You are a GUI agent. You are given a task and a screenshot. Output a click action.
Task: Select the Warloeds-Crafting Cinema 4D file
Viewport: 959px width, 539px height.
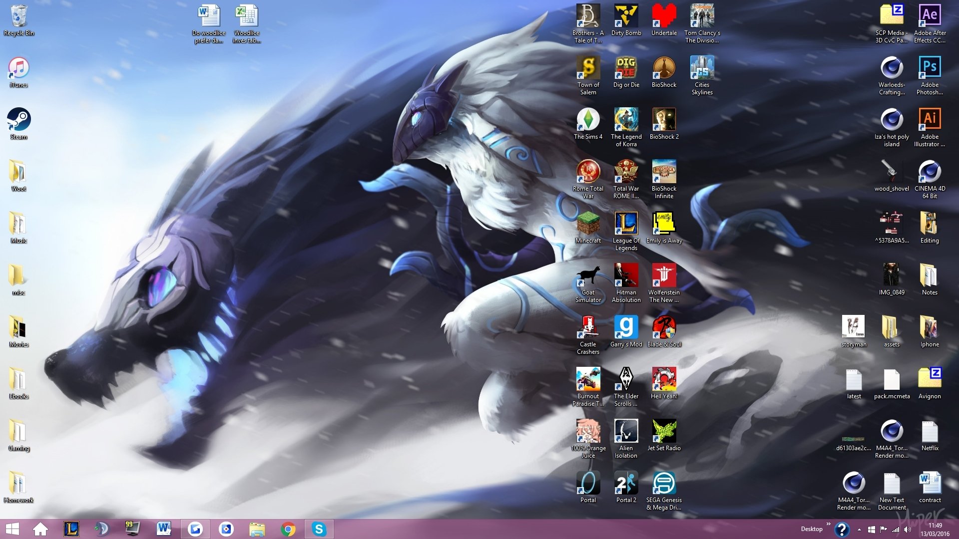point(892,76)
